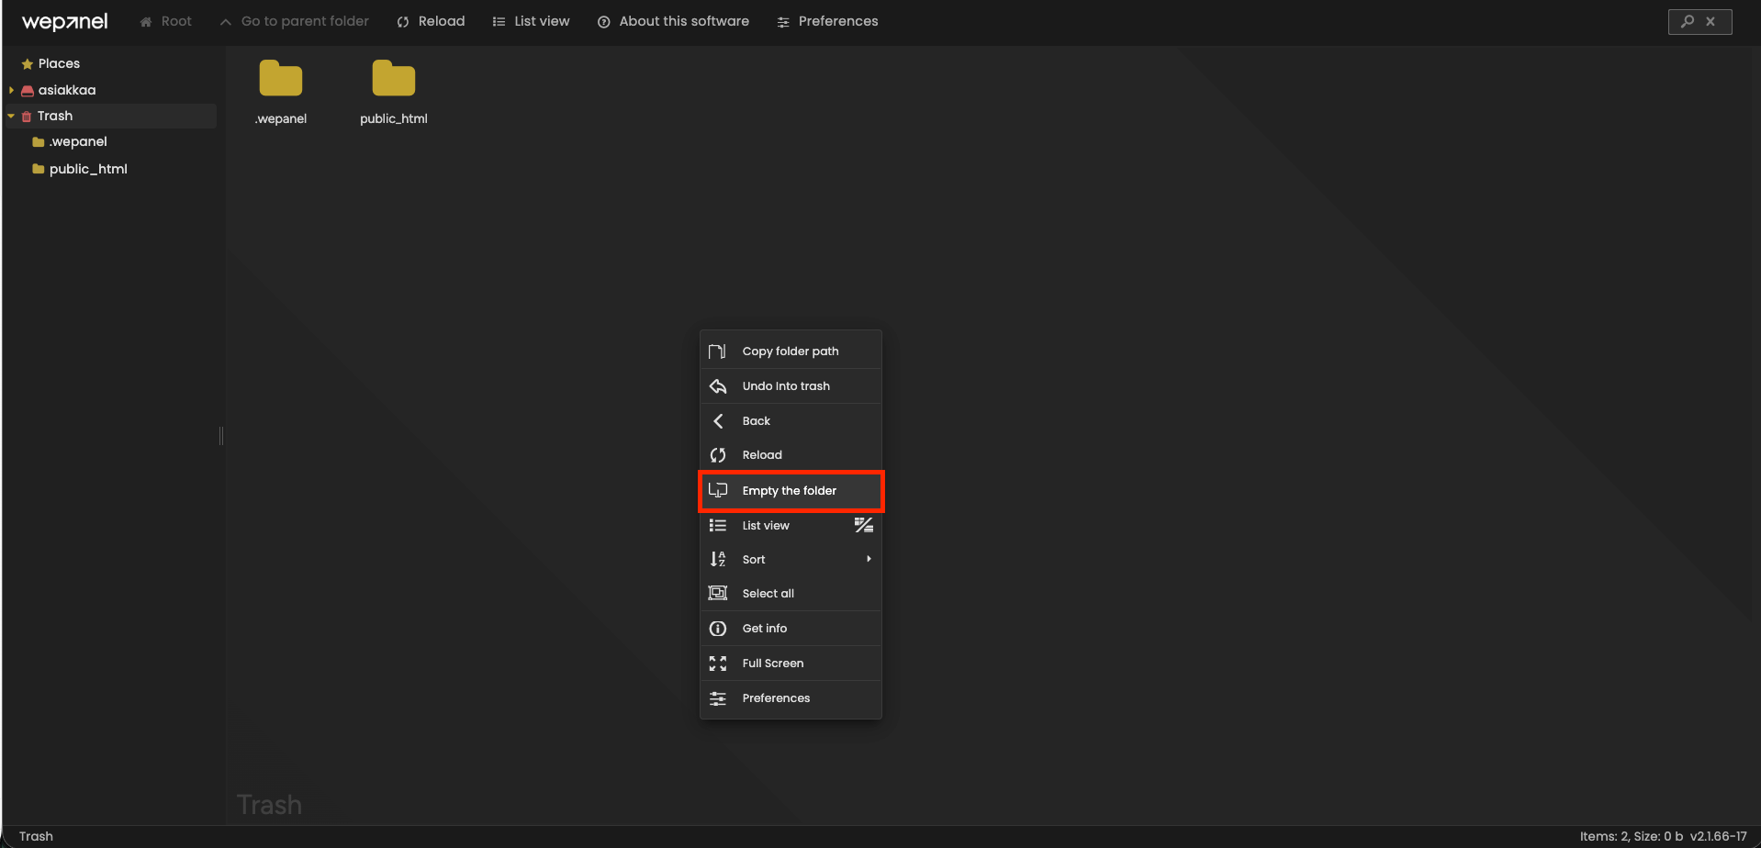1761x848 pixels.
Task: Open About this software
Action: (x=673, y=21)
